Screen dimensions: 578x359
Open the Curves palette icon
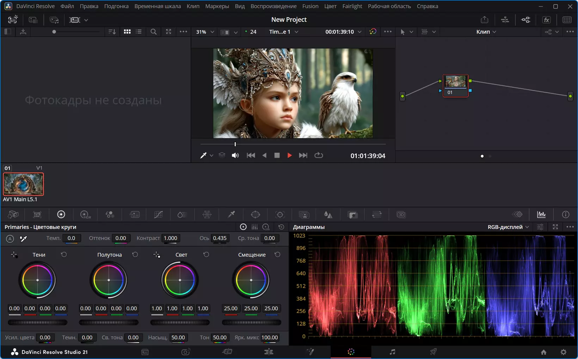(x=158, y=215)
